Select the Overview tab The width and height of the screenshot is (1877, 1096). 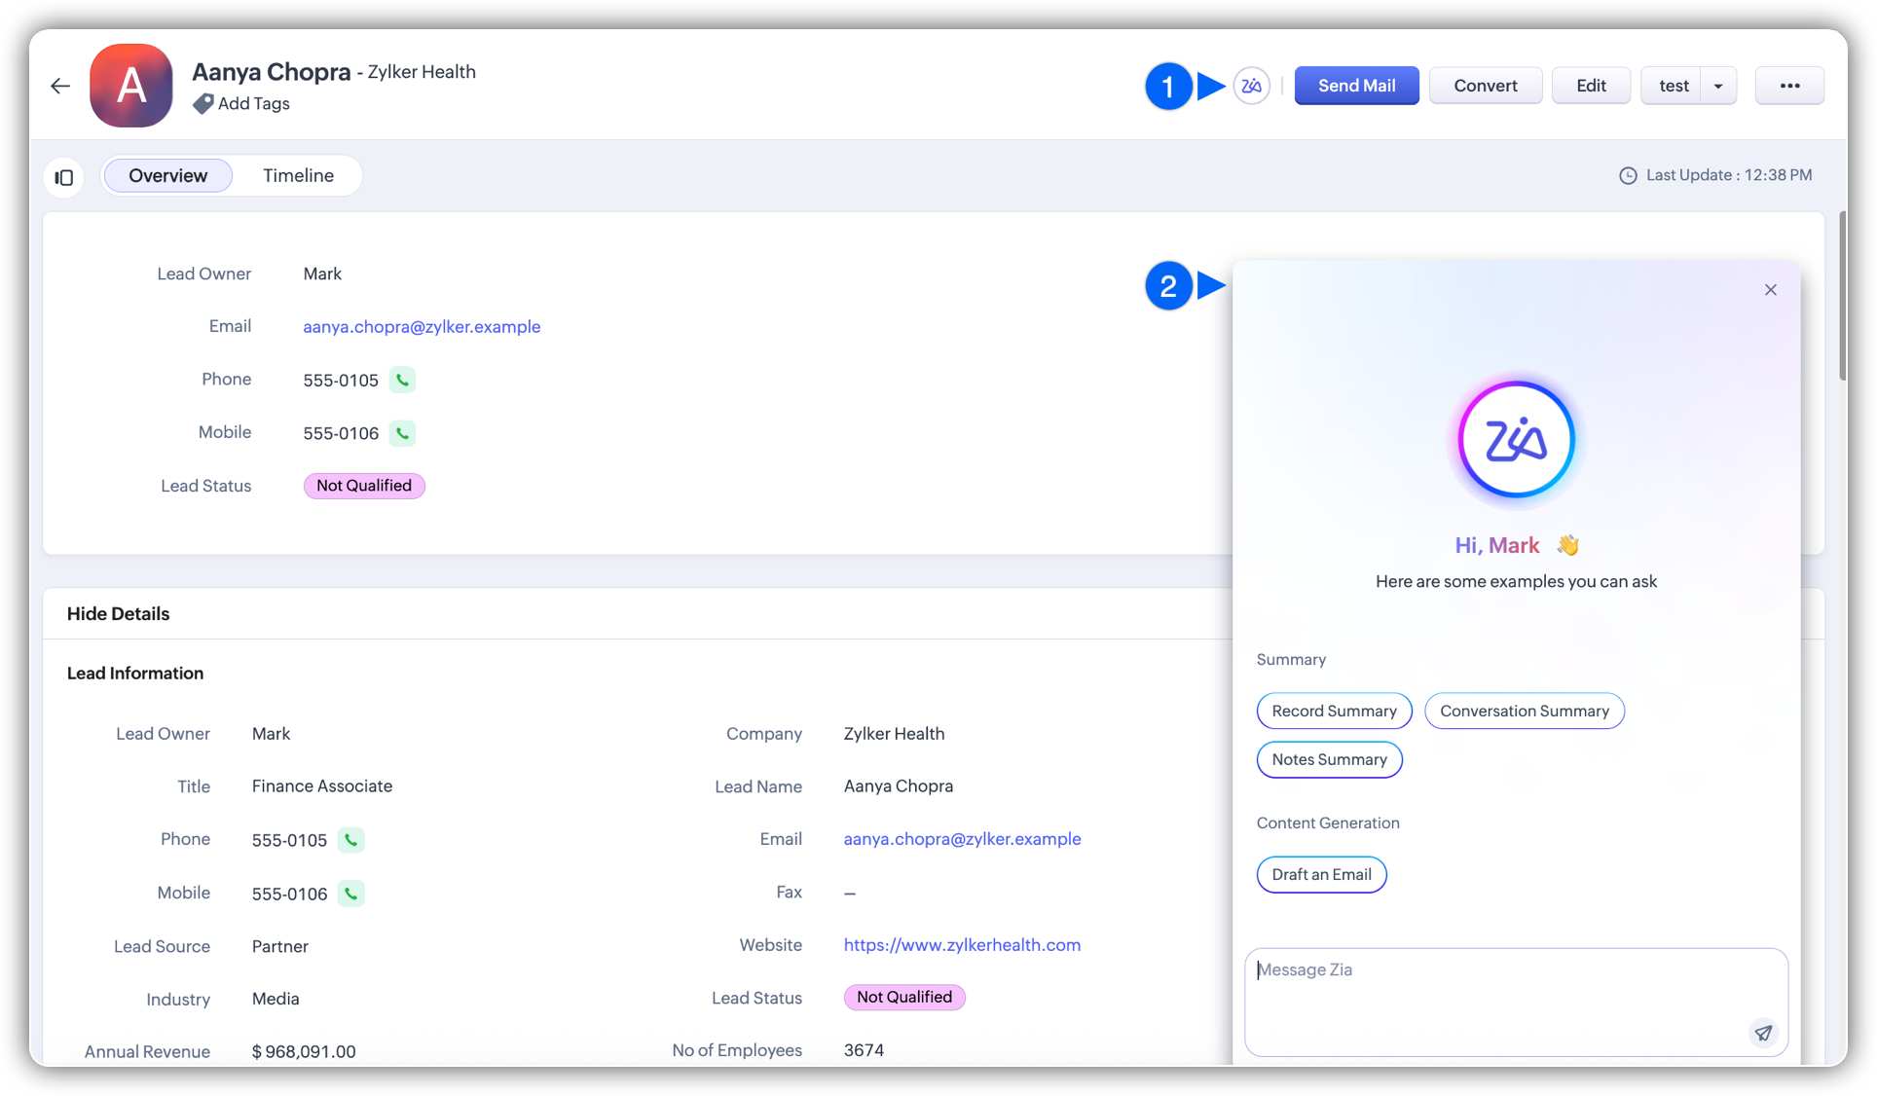click(x=167, y=176)
